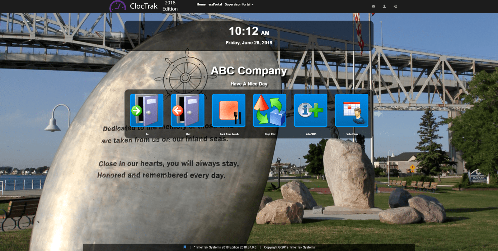This screenshot has width=498, height=251.
Task: Click the 2018 Edition text in header
Action: click(x=170, y=6)
